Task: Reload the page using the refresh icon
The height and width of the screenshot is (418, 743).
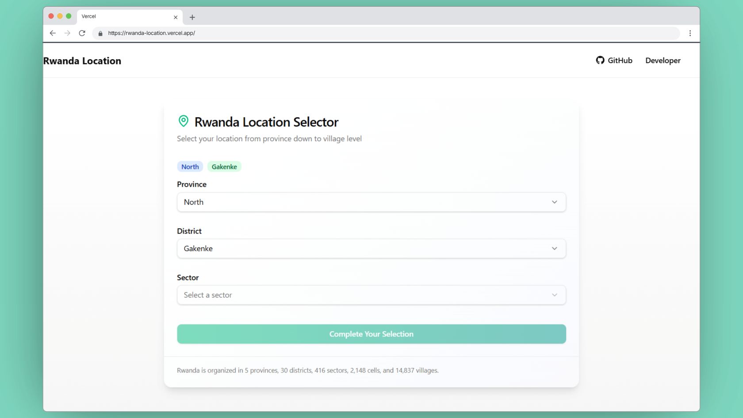Action: pos(82,33)
